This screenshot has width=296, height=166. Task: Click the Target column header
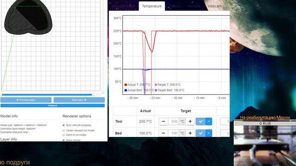(x=185, y=111)
